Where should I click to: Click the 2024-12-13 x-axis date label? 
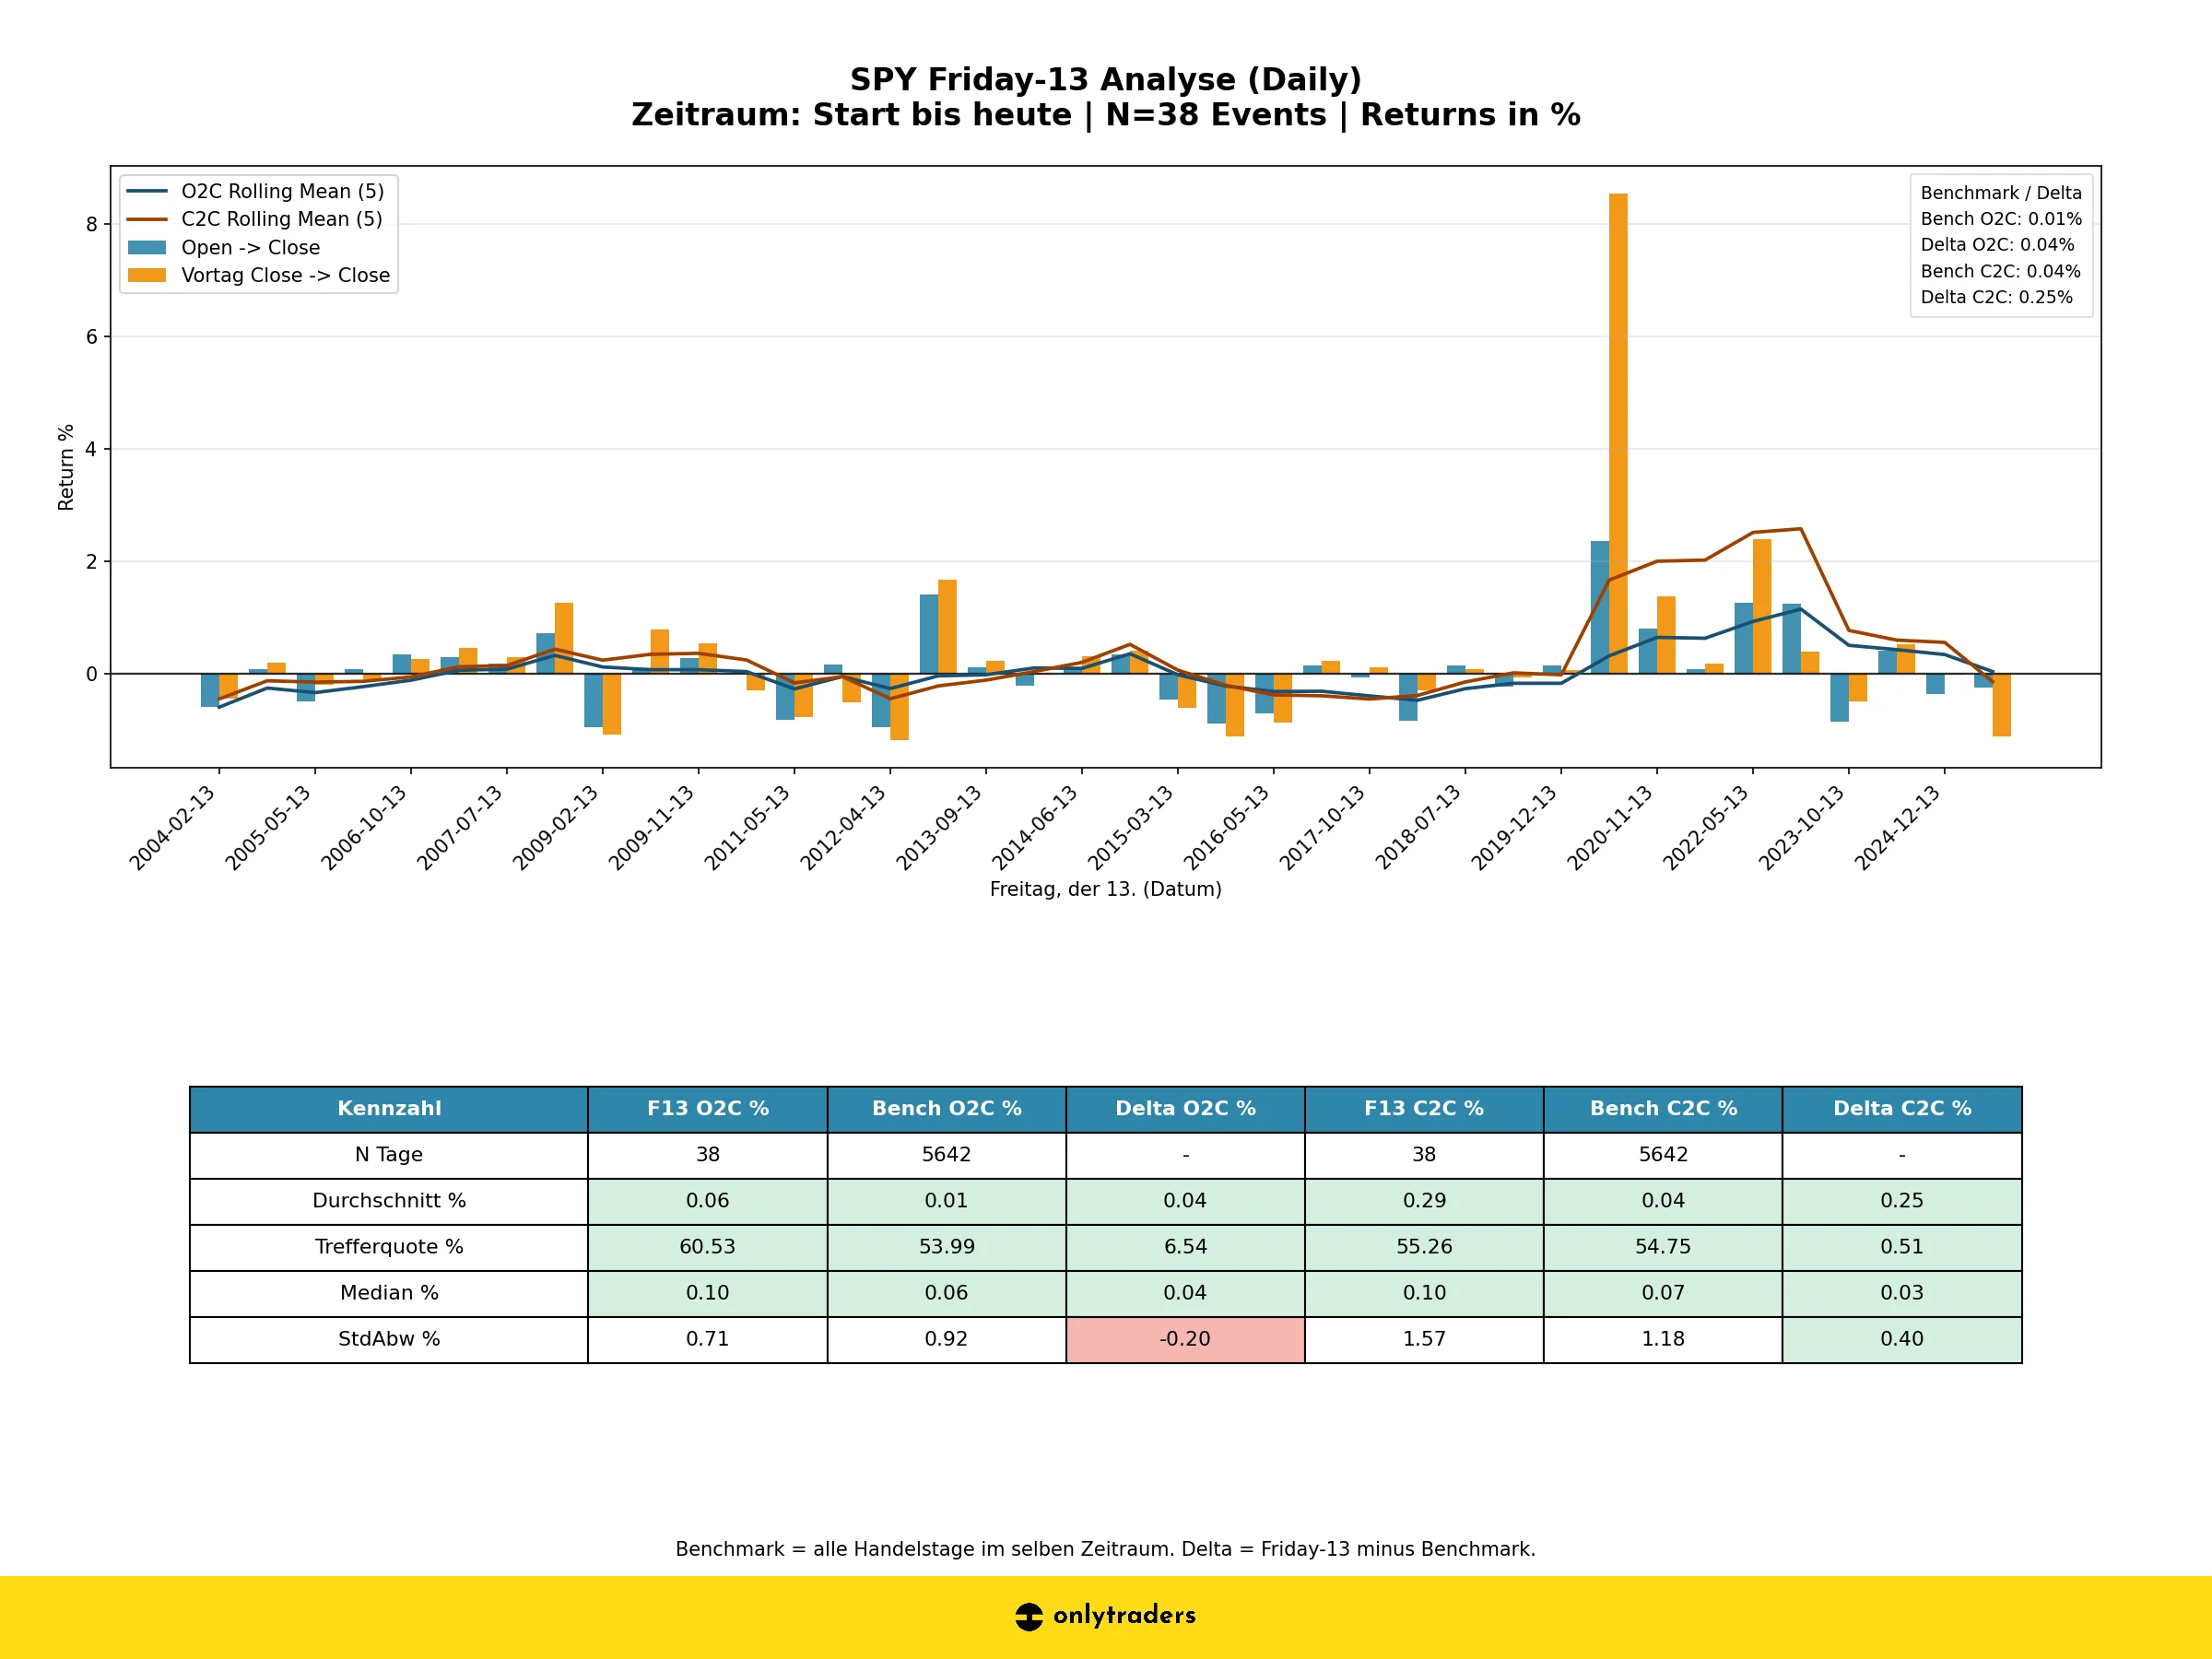pos(1897,827)
